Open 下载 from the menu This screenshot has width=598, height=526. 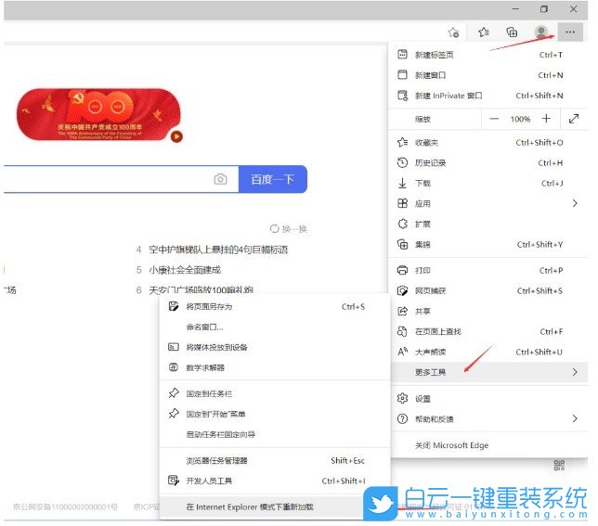click(487, 183)
